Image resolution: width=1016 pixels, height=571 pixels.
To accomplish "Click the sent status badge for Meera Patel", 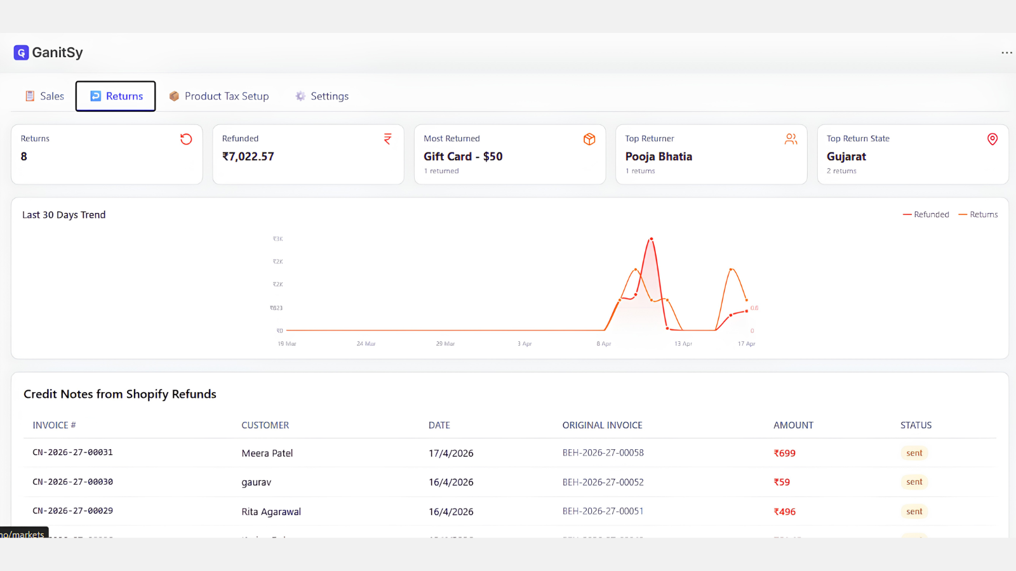I will tap(914, 453).
